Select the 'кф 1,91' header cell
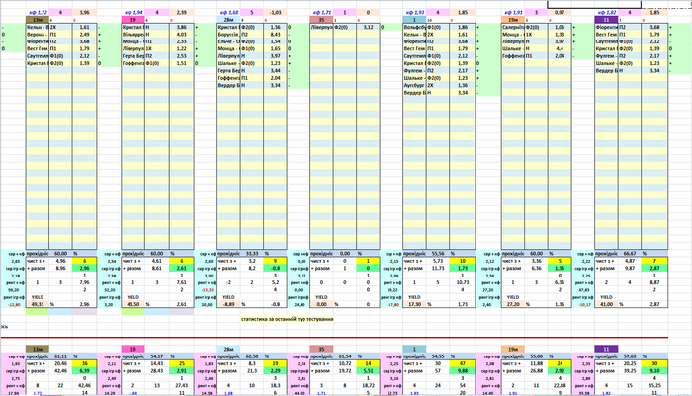Image resolution: width=692 pixels, height=396 pixels. coord(513,13)
